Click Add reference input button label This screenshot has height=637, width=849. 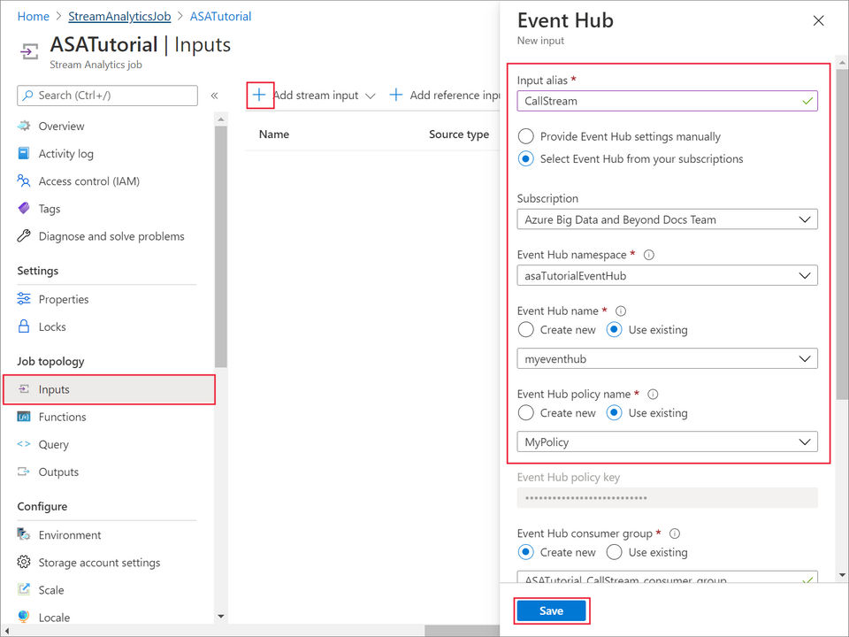coord(455,95)
